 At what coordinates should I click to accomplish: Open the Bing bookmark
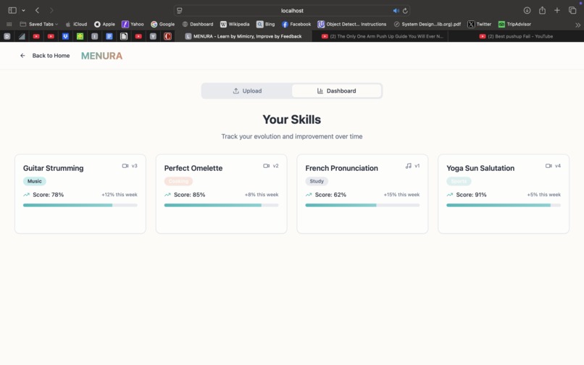(x=266, y=24)
